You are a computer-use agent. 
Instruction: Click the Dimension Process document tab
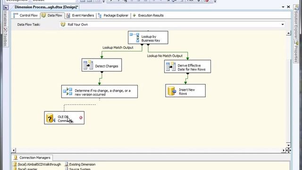[x=46, y=7]
